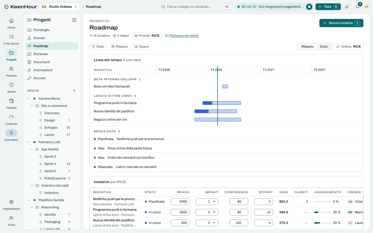Open the Studio Ardesia workspace switcher

[60, 7]
